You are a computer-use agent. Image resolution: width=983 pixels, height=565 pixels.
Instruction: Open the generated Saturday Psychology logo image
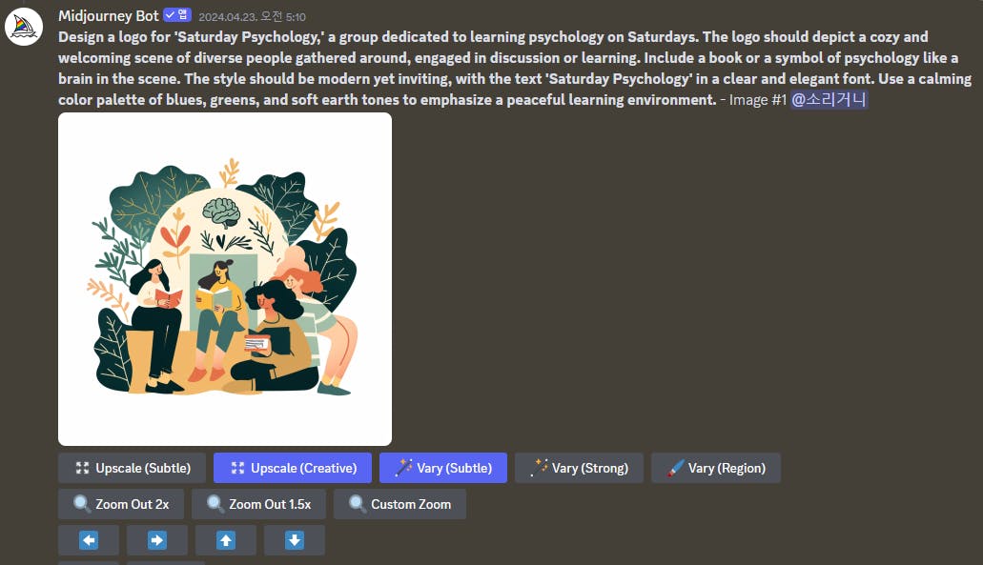click(225, 279)
